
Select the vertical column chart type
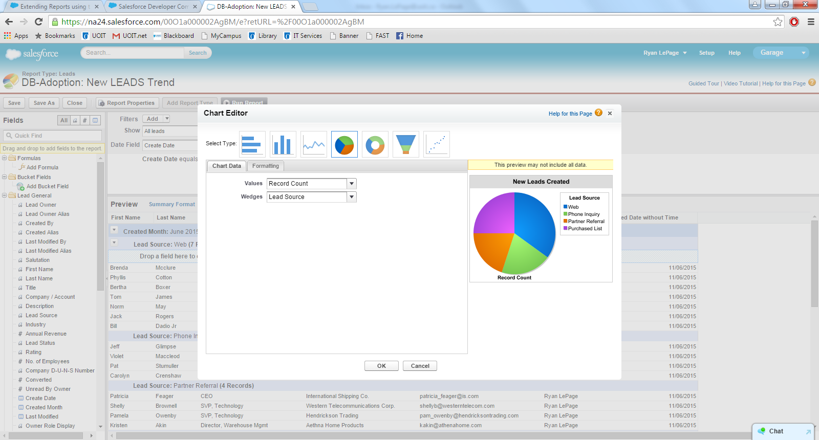click(x=283, y=144)
